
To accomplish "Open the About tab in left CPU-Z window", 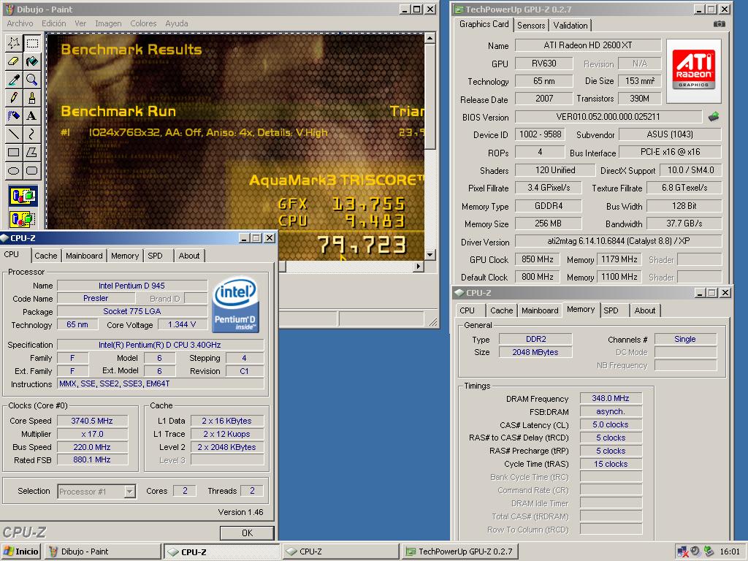I will pos(189,256).
